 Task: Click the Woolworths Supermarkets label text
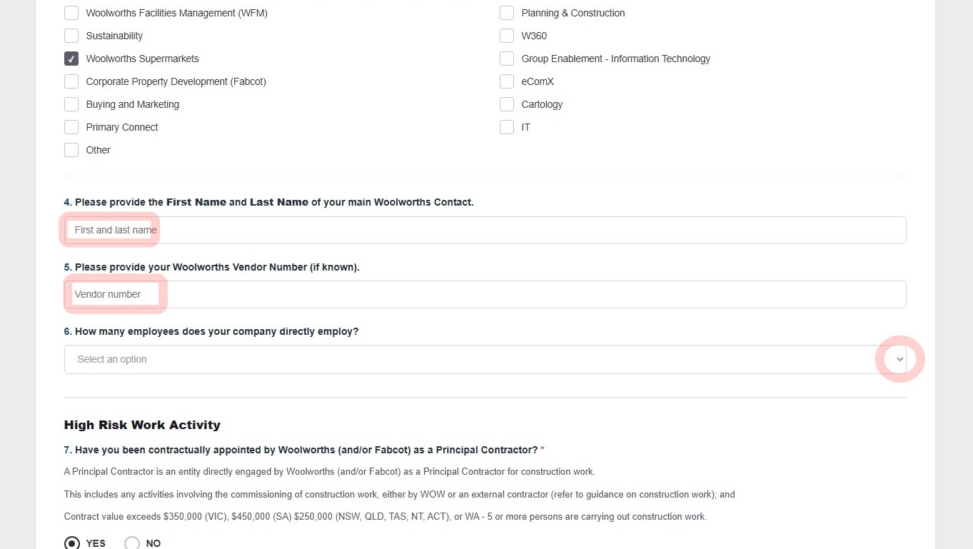point(142,59)
